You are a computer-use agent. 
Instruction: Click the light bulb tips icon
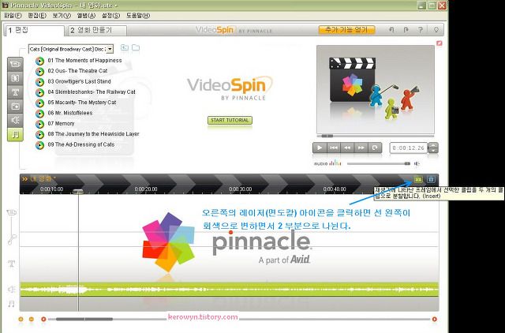pyautogui.click(x=436, y=30)
